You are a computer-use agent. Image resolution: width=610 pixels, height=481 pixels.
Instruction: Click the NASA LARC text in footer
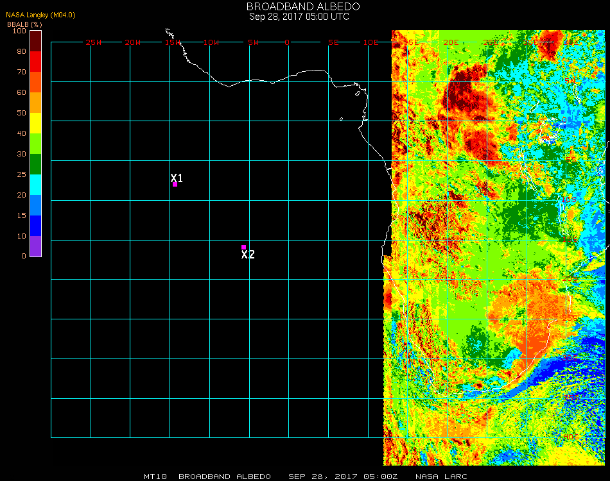tap(441, 477)
